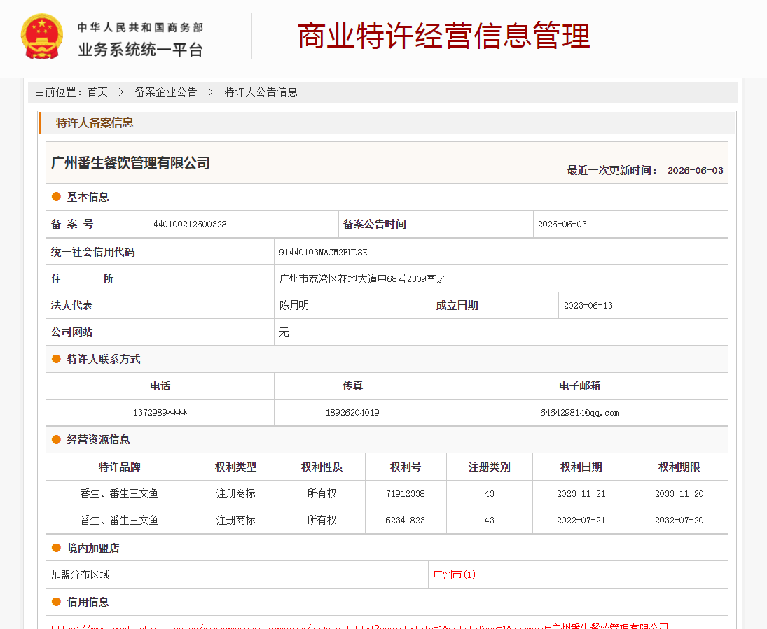Click rights date 2022-07-21
The image size is (767, 629).
pos(581,520)
